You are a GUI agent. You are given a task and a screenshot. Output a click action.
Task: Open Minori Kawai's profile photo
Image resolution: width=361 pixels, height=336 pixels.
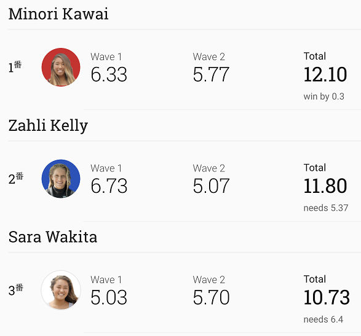pos(61,67)
